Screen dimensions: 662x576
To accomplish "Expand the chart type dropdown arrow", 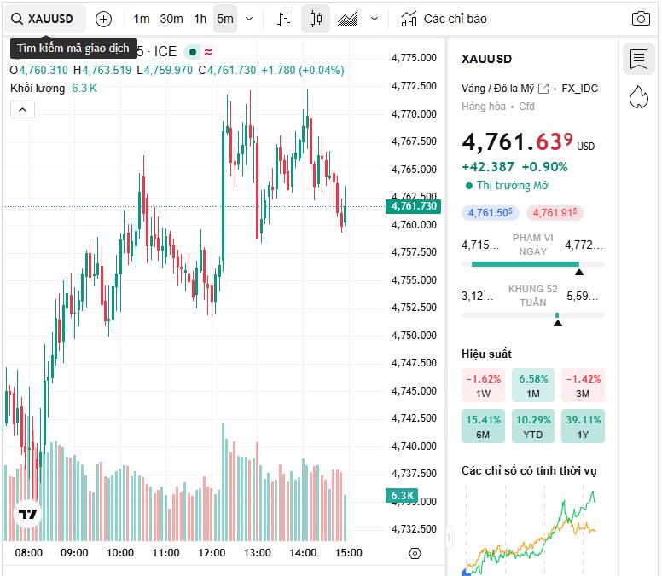I will click(375, 19).
